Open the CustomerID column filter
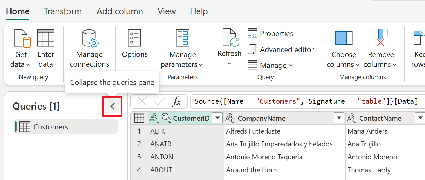The height and width of the screenshot is (180, 425). (x=217, y=118)
